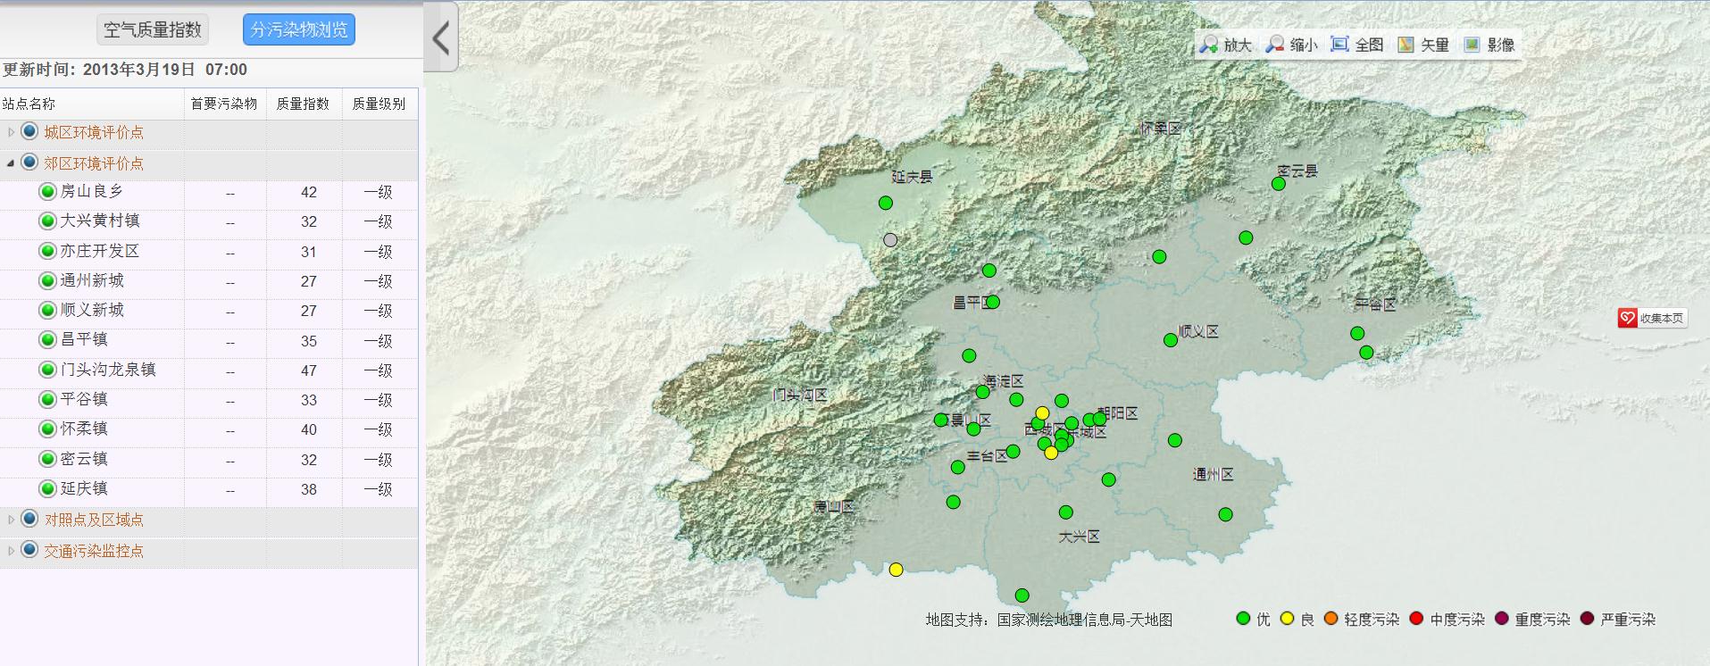Click the 收集本页 heart icon
The image size is (1710, 666).
1627,318
